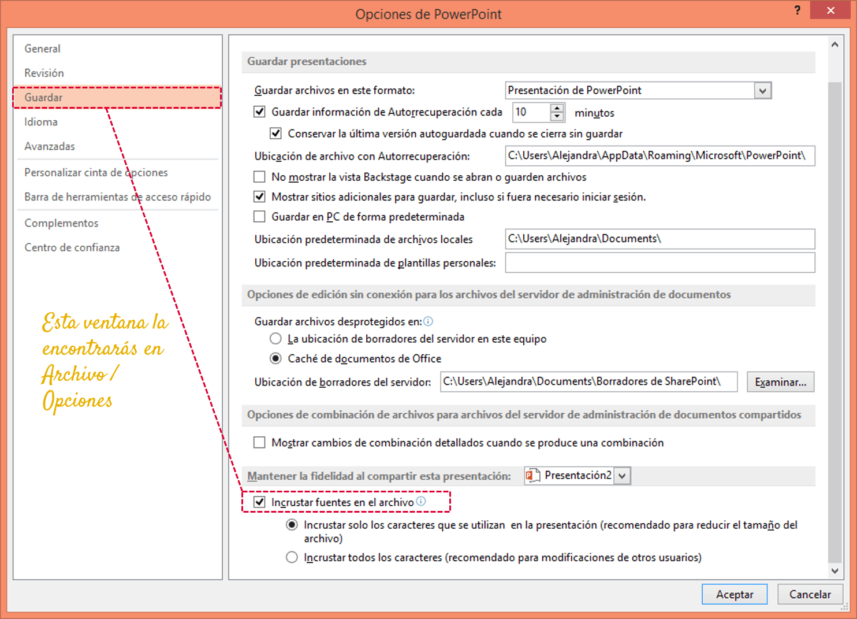Click the info icon next to "Guardar archivos desprotegidos en"
Viewport: 857px width, 619px height.
tap(428, 321)
